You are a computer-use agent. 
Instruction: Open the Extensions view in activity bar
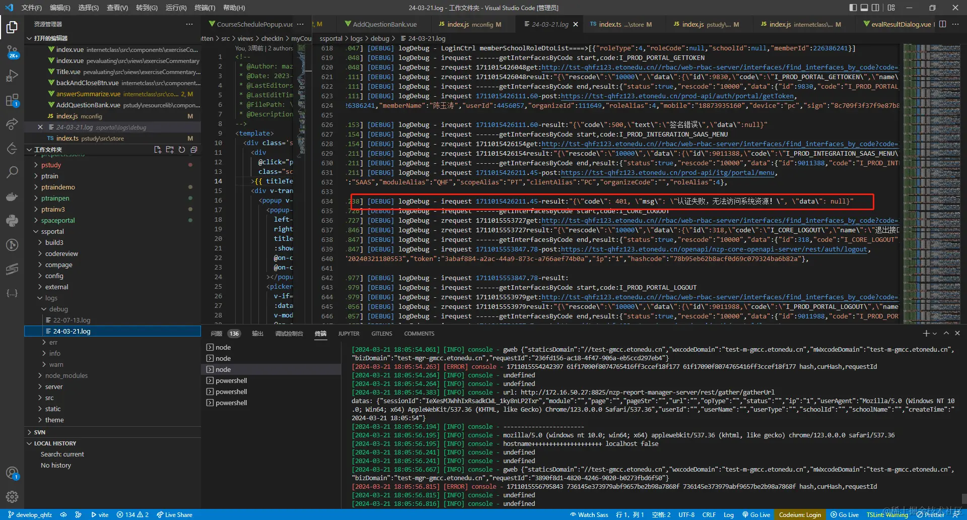tap(12, 100)
